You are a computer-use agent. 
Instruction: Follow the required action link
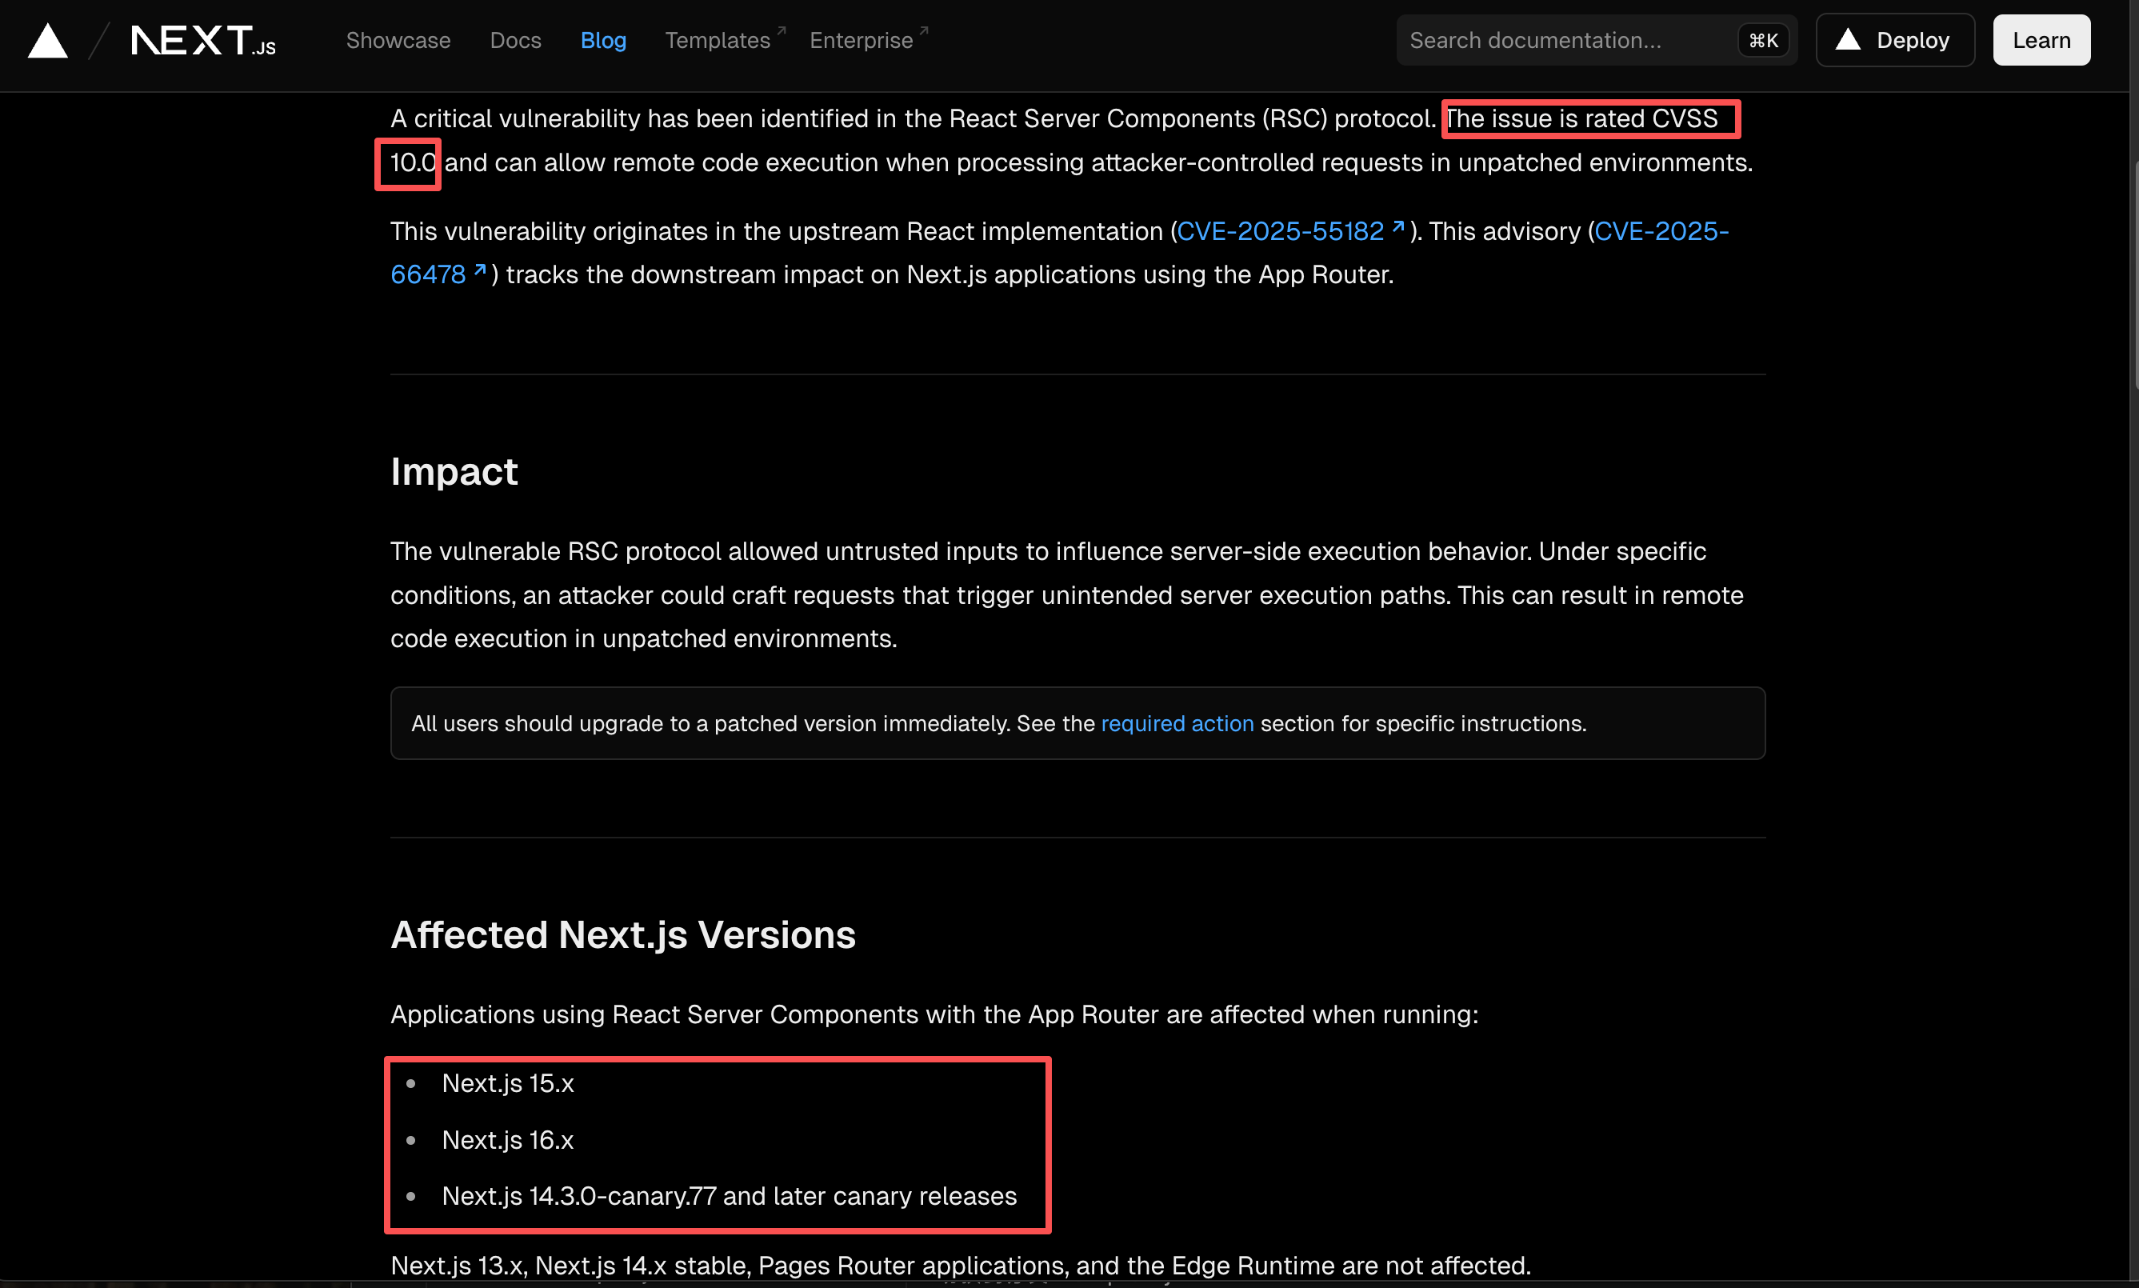tap(1177, 723)
